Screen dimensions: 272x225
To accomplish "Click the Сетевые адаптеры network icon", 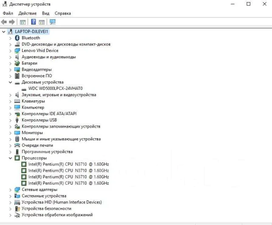I will pos(17,190).
